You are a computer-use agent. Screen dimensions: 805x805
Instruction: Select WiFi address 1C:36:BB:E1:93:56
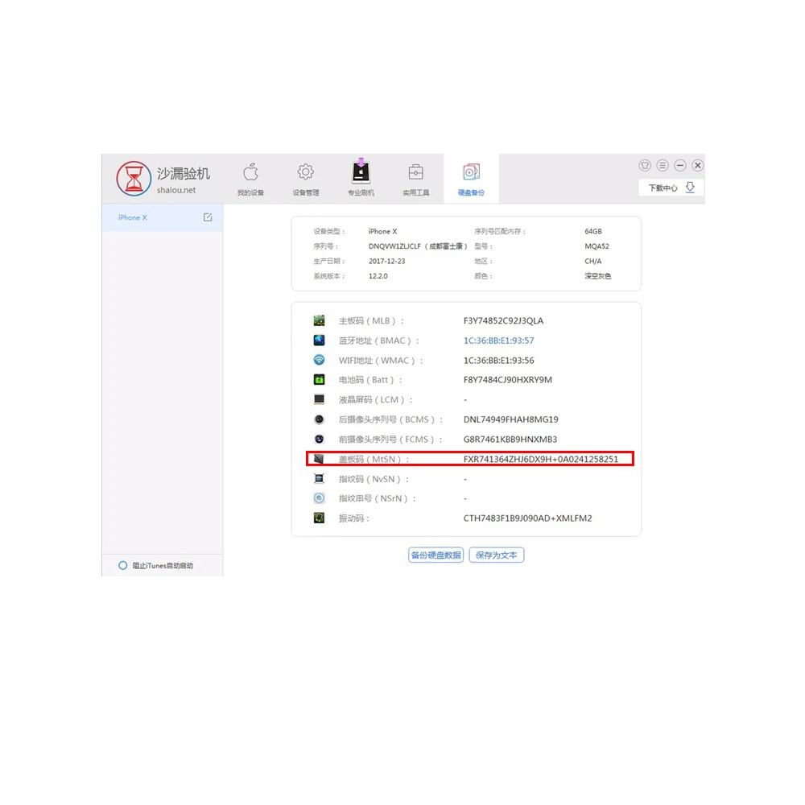pos(498,361)
